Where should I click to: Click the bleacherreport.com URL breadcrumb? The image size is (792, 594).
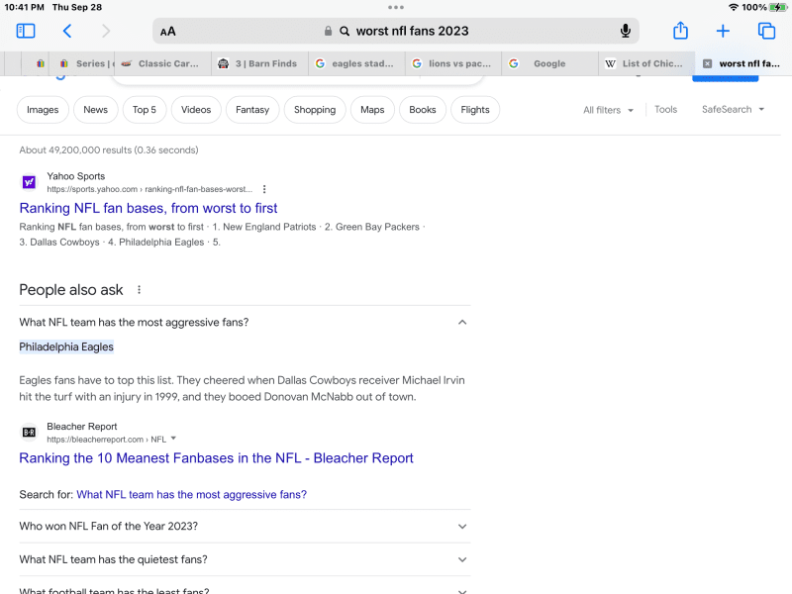pos(107,440)
